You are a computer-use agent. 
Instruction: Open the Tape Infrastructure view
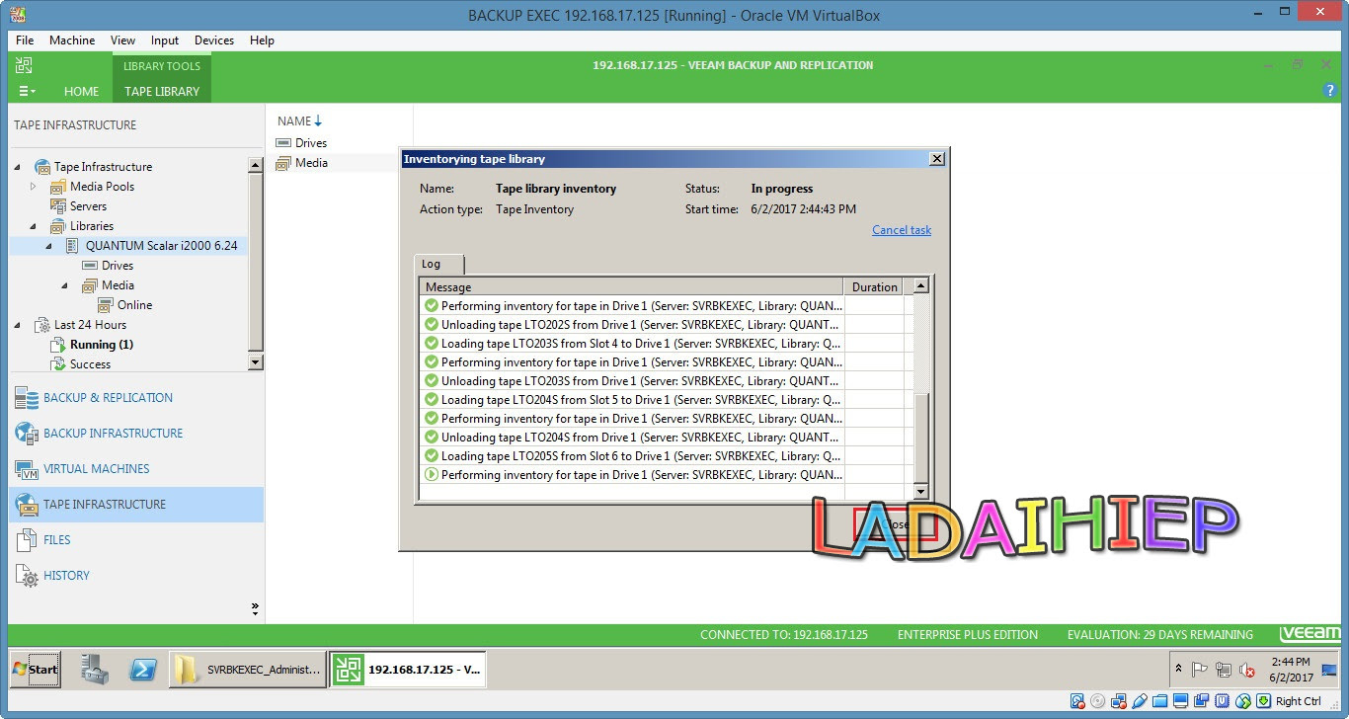(x=136, y=505)
